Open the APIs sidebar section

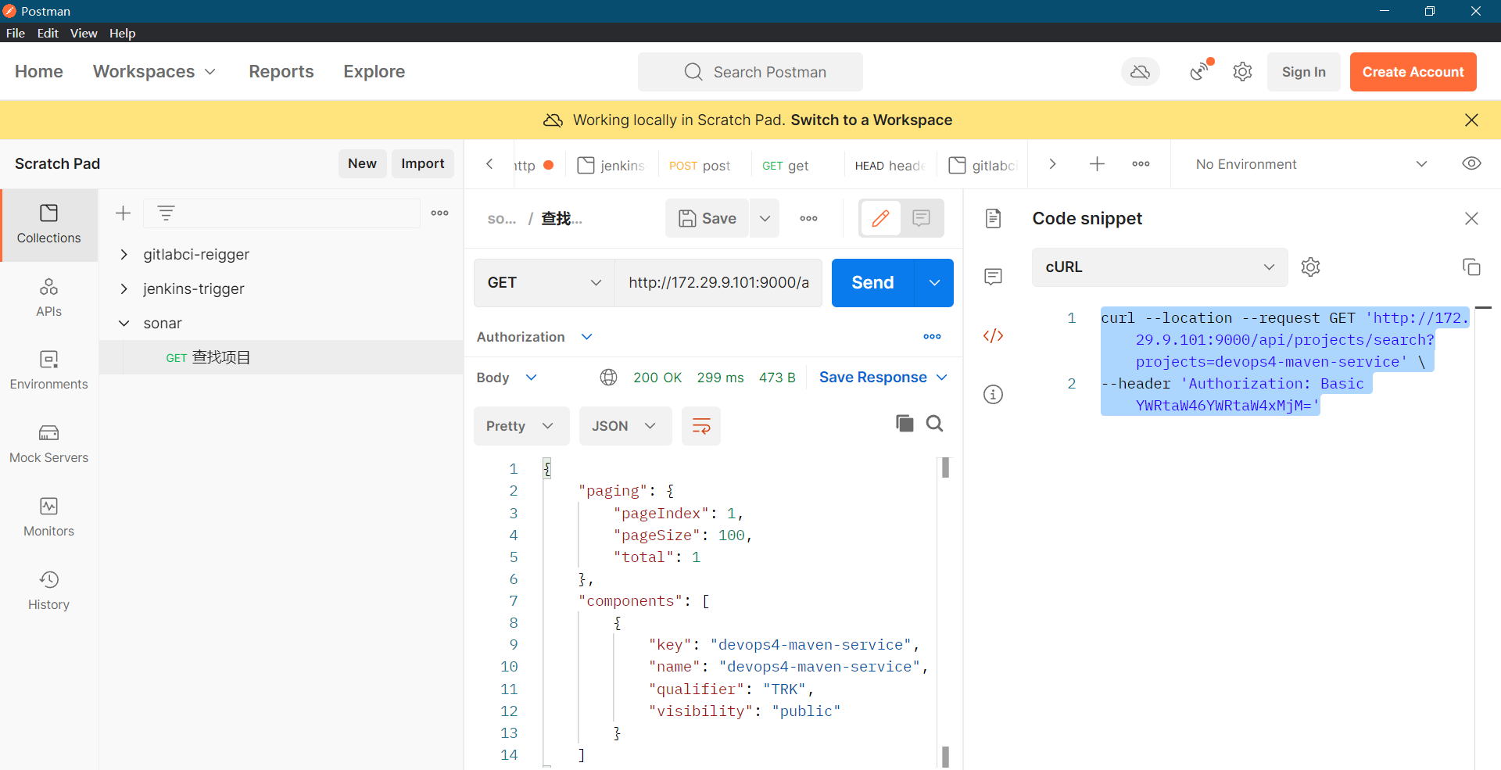point(48,298)
